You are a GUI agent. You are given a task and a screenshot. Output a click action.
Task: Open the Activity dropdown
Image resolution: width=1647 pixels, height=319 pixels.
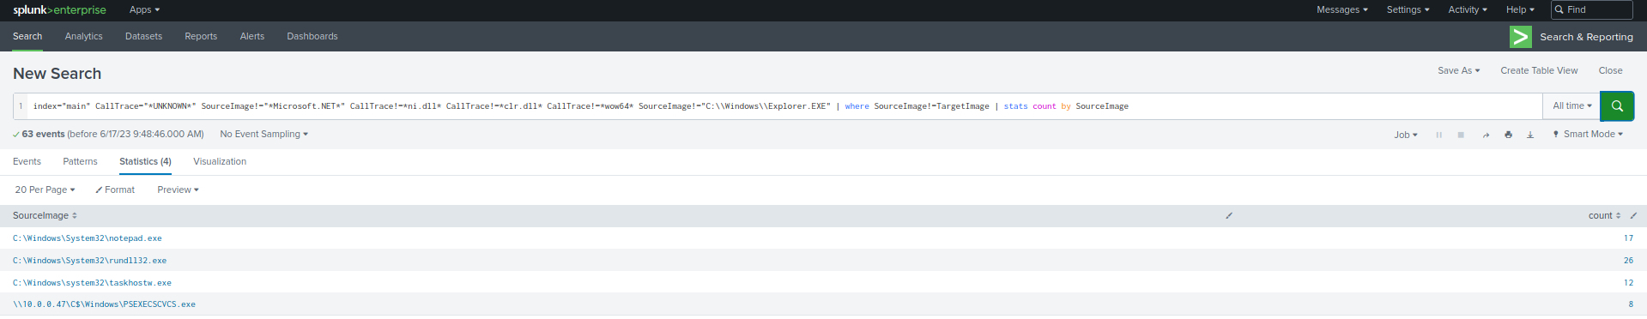(1468, 10)
